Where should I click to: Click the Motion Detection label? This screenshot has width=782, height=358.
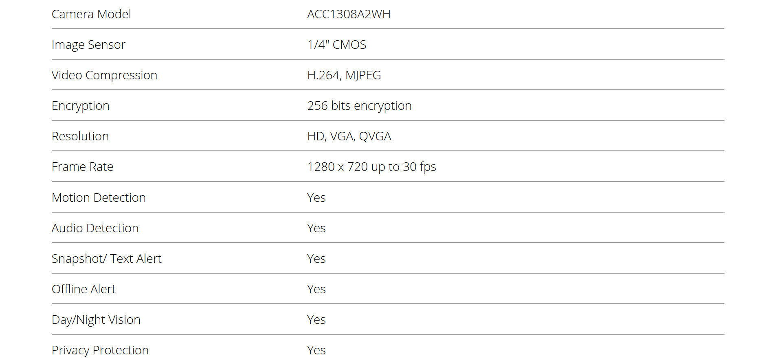coord(99,198)
